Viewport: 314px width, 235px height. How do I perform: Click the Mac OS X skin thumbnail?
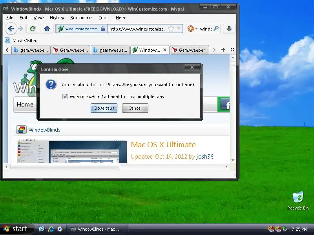tap(72, 152)
